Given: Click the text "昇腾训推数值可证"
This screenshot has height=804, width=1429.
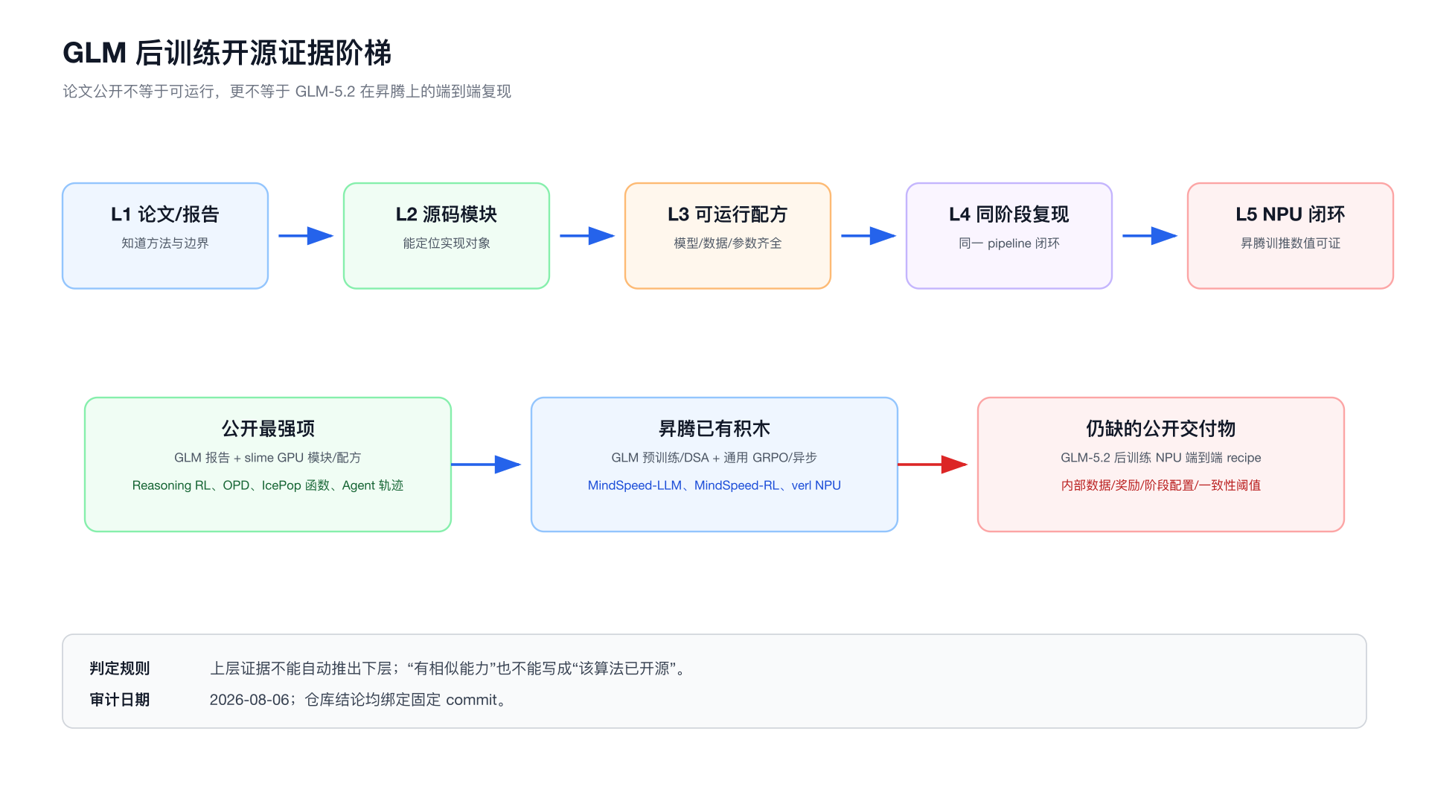Looking at the screenshot, I should (x=1291, y=243).
